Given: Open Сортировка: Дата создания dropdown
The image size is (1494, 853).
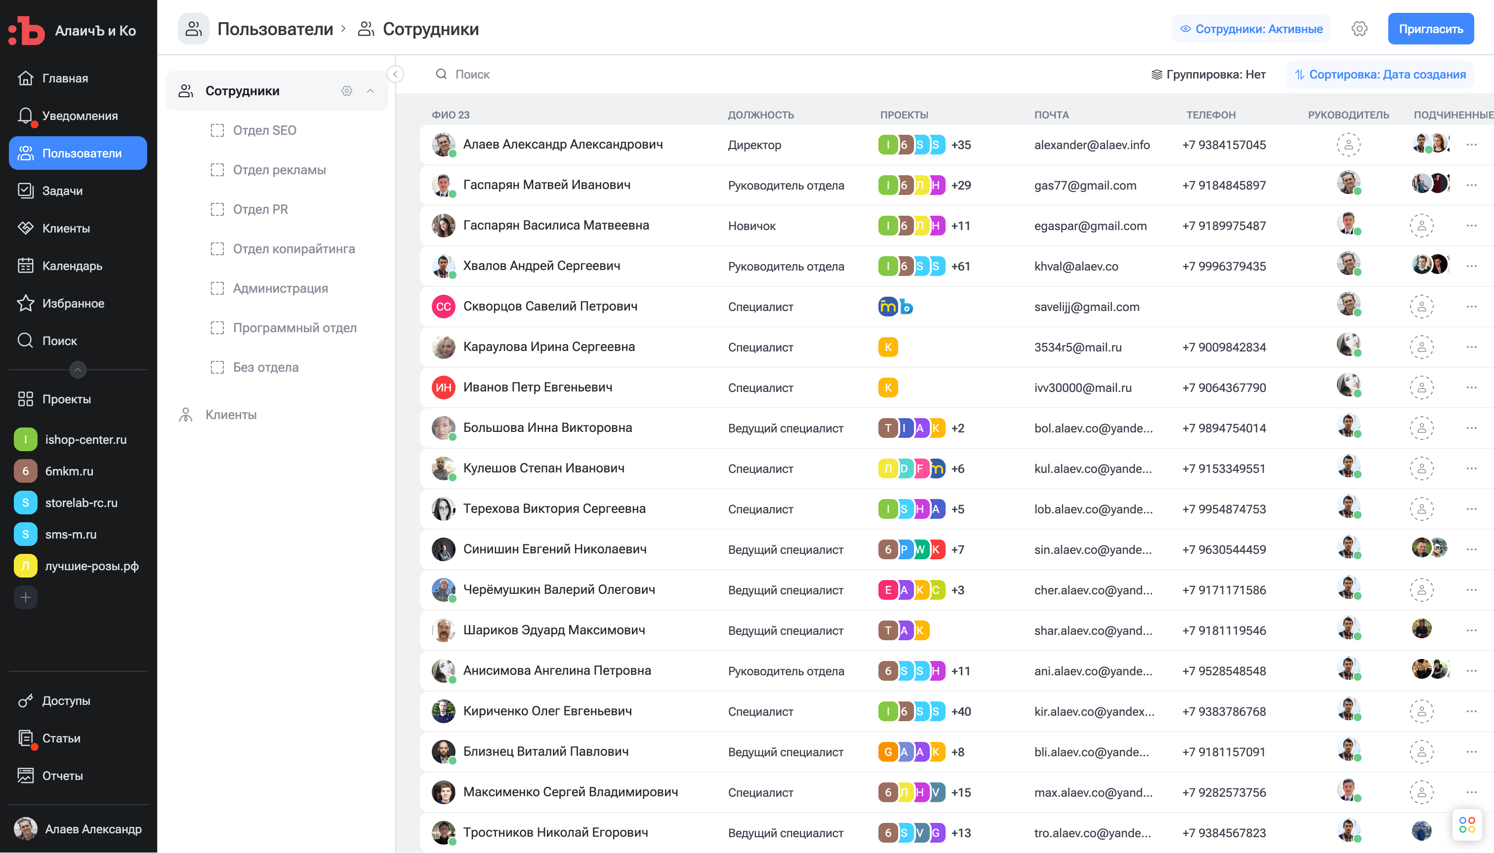Looking at the screenshot, I should pyautogui.click(x=1380, y=75).
